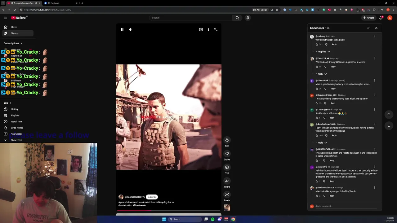Expand the 45 replies thread
Screen dimensions: 397x223
pos(323,52)
